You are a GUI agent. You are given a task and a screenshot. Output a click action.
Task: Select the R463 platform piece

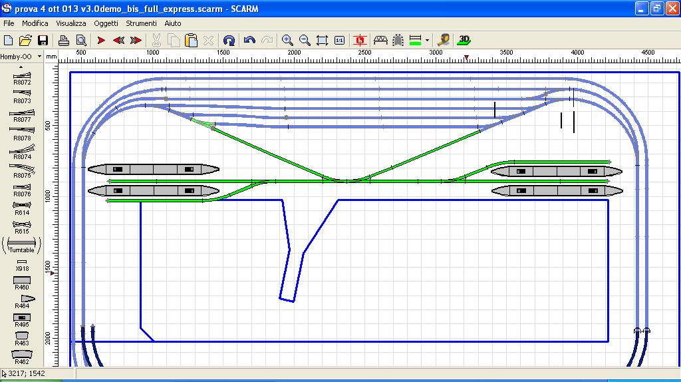[22, 339]
